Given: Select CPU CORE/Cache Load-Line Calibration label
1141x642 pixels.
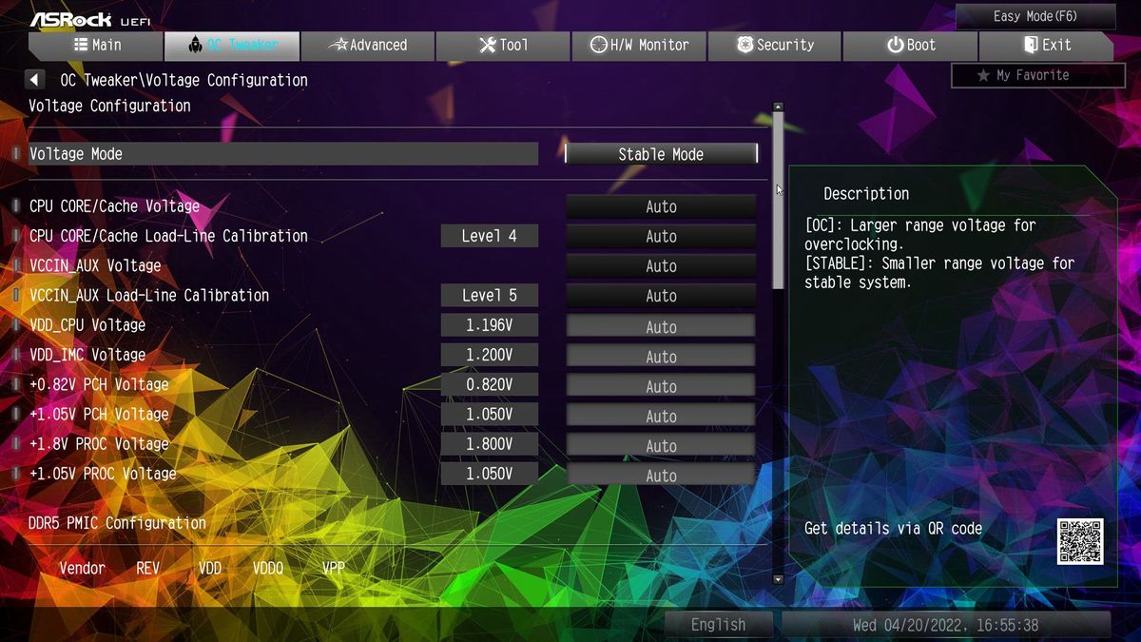Looking at the screenshot, I should [x=168, y=236].
